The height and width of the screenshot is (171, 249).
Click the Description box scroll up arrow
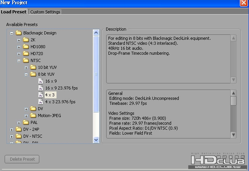[233, 38]
